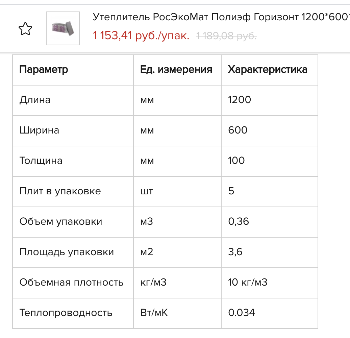
Task: Click the Площадь упаковки row label
Action: click(67, 252)
